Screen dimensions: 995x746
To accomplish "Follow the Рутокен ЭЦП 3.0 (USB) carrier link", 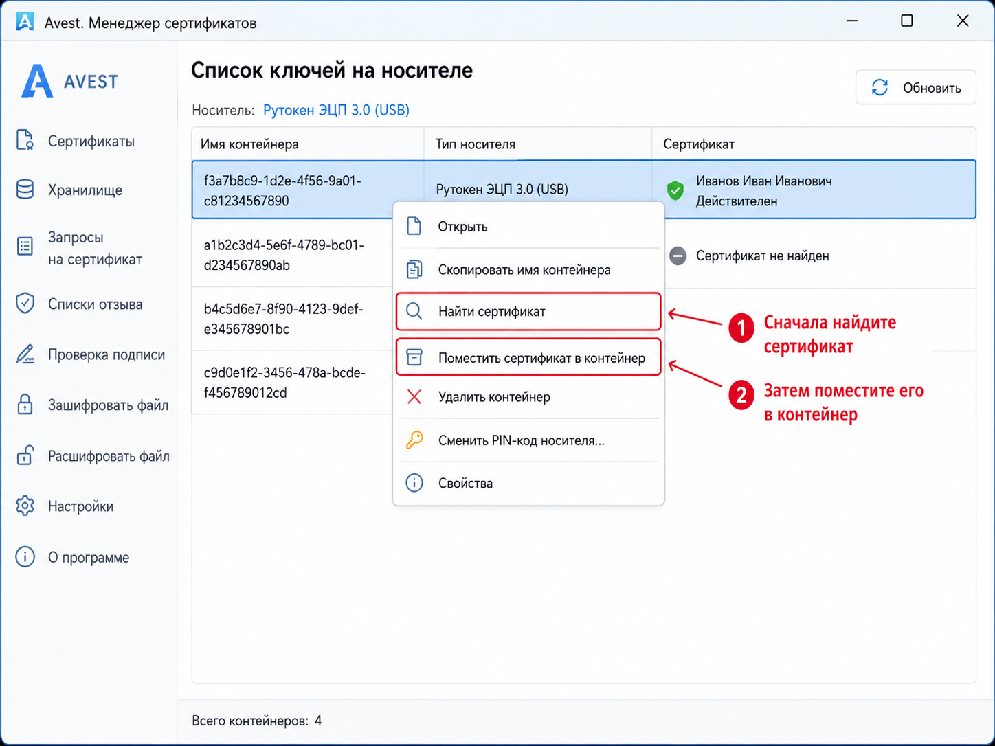I will [x=336, y=110].
